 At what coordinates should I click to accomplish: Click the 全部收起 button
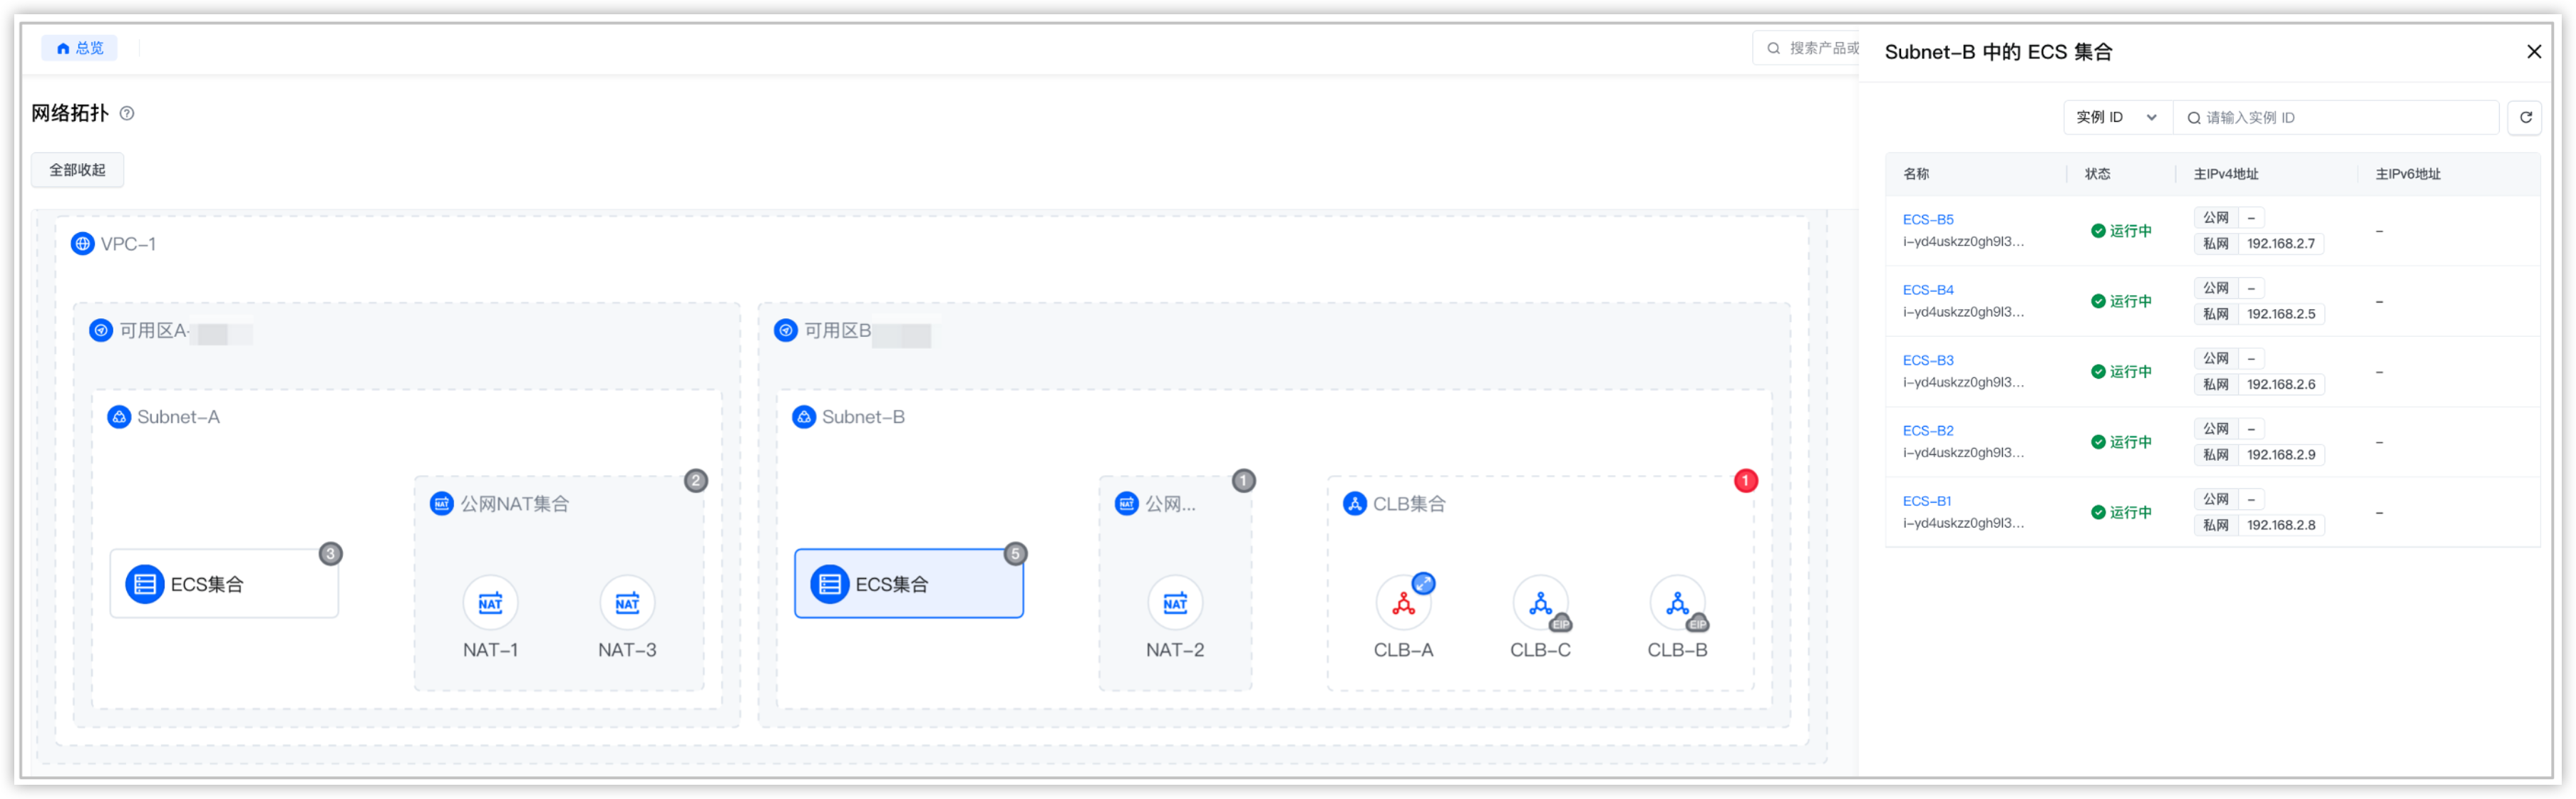coord(77,169)
